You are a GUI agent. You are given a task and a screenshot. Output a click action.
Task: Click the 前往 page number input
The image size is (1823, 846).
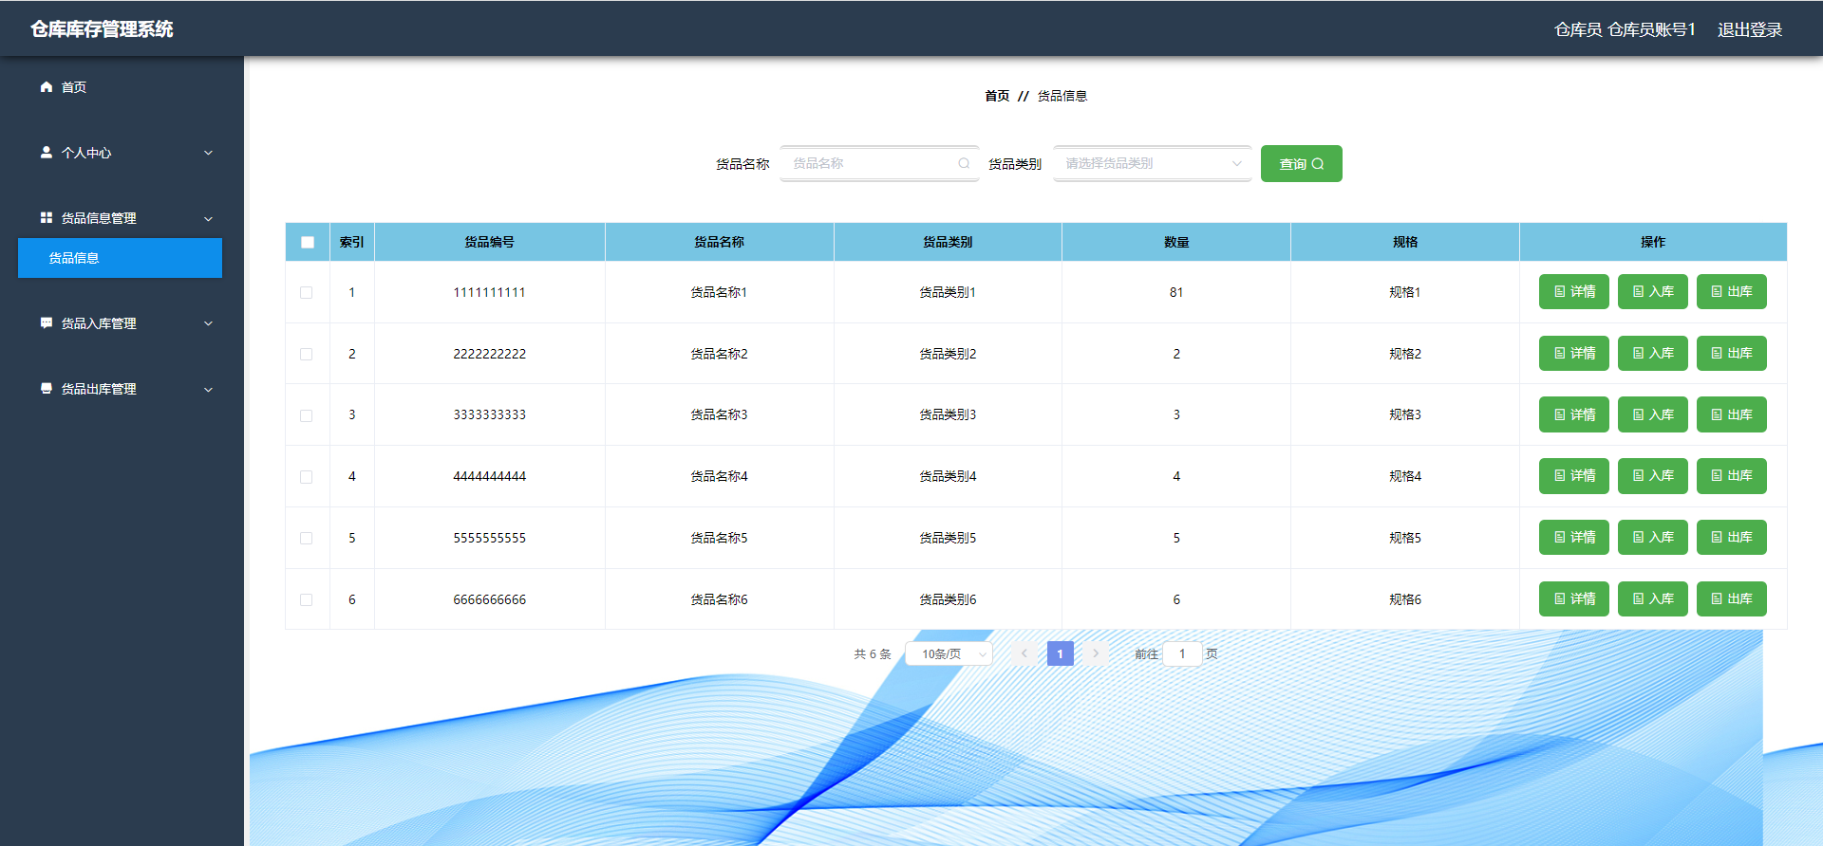point(1182,653)
